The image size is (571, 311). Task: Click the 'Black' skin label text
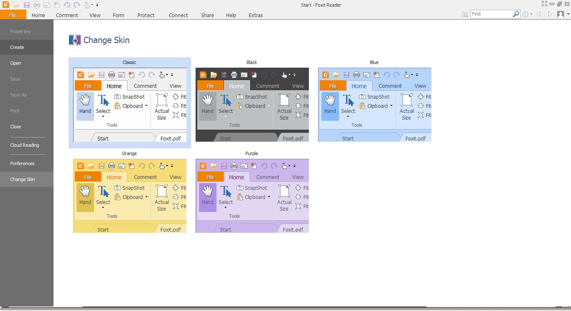coord(252,62)
